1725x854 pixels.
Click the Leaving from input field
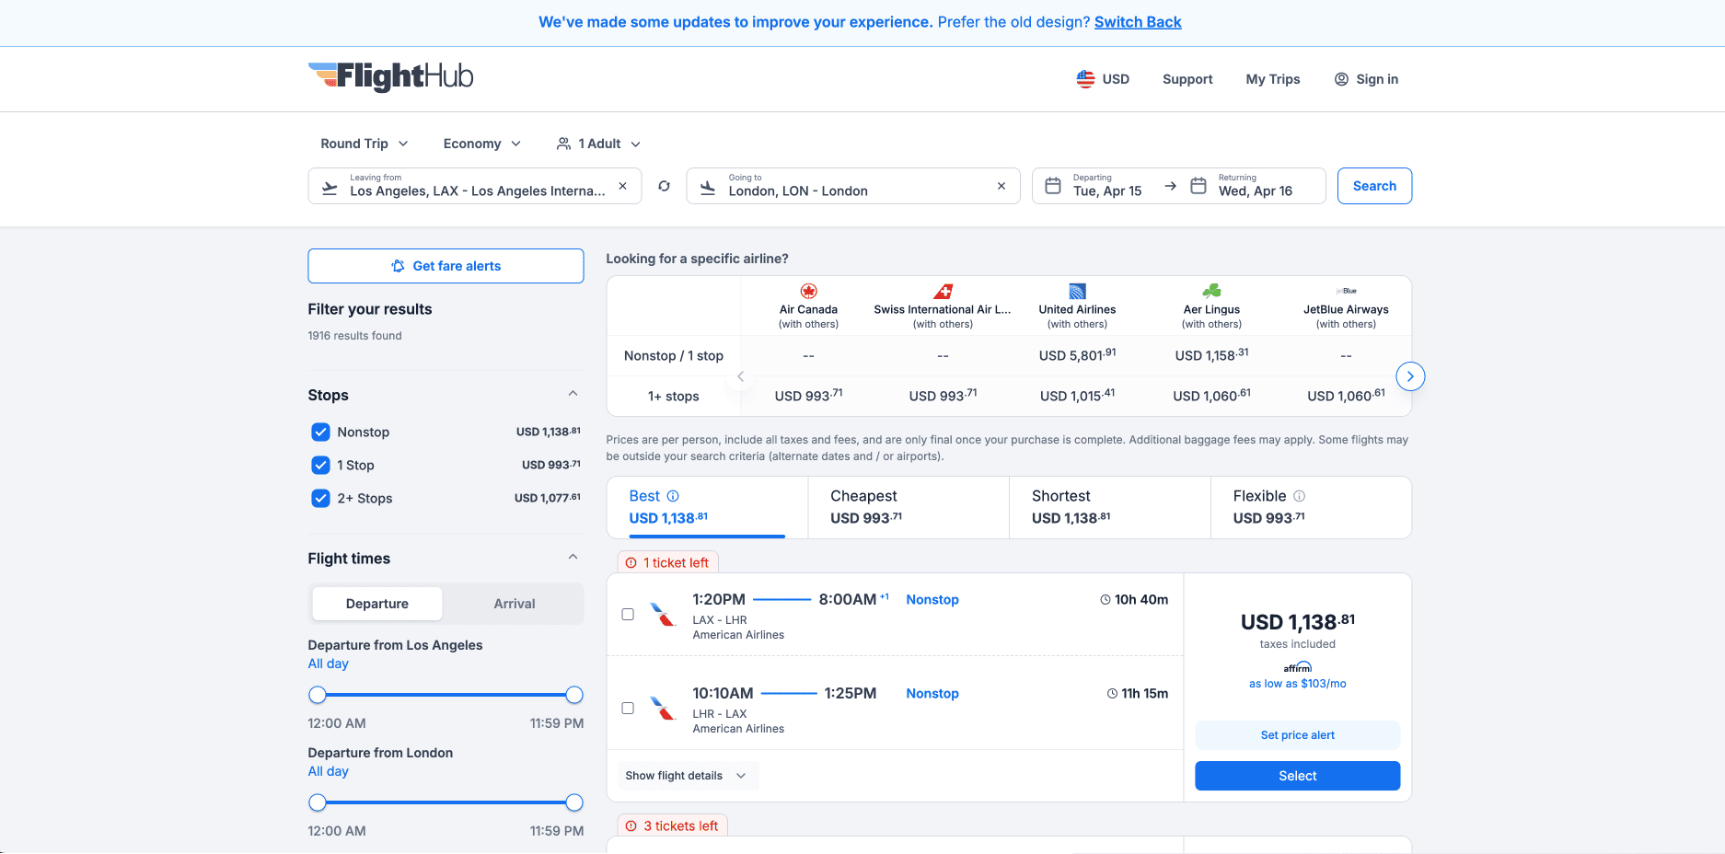tap(475, 186)
